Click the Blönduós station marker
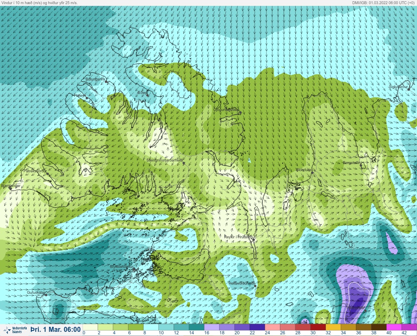The image size is (417, 336). [x=312, y=172]
